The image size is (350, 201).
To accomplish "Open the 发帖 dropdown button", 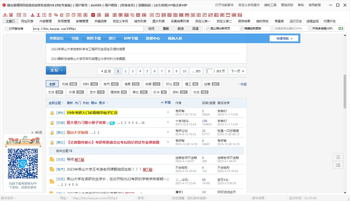I will pyautogui.click(x=56, y=71).
